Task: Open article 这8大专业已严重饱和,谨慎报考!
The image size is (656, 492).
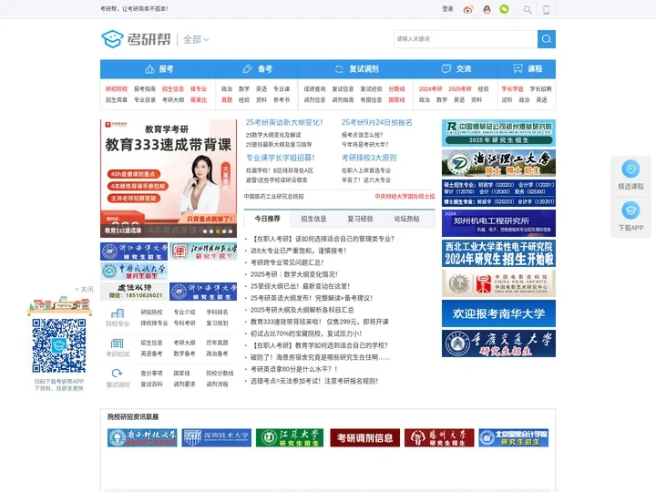Action: [x=298, y=251]
